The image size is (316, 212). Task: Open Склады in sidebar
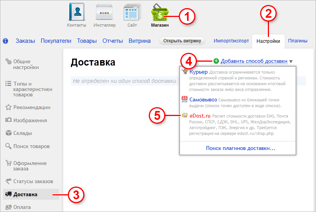coord(23,133)
